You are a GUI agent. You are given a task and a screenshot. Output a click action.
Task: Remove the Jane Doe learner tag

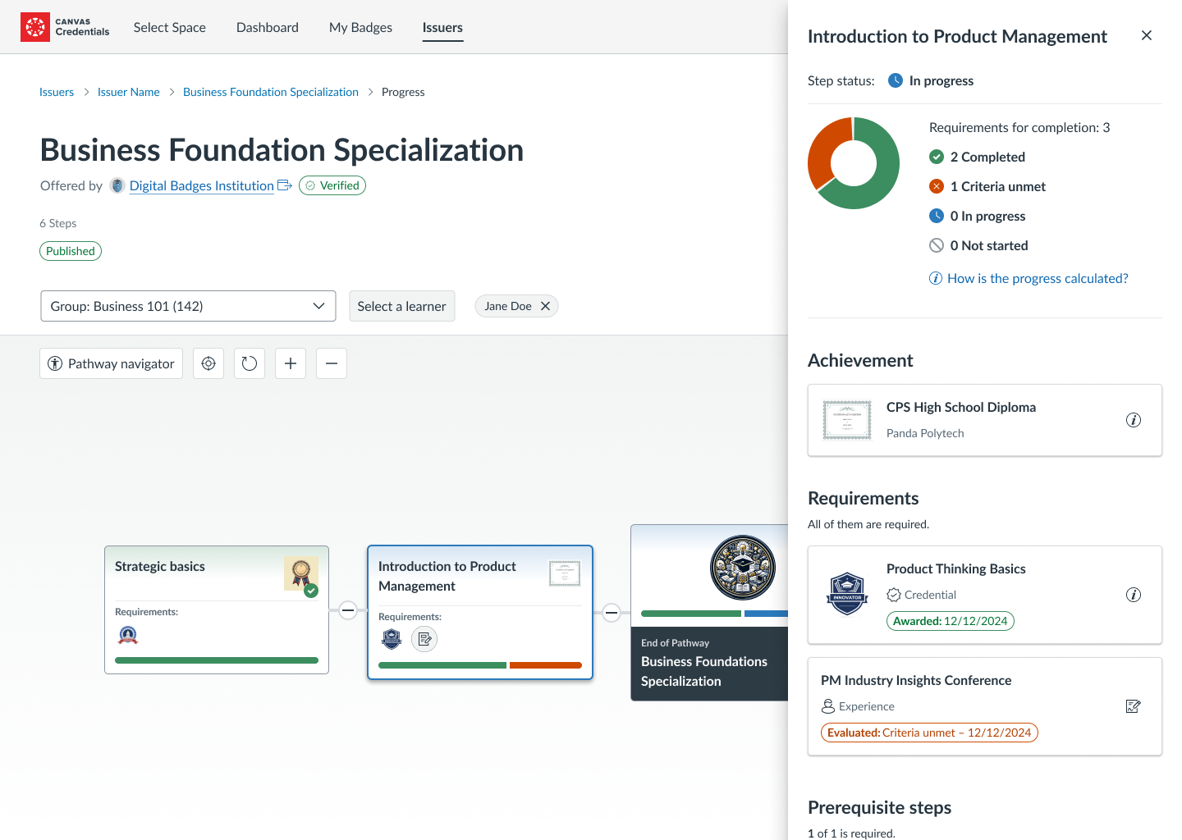point(545,306)
